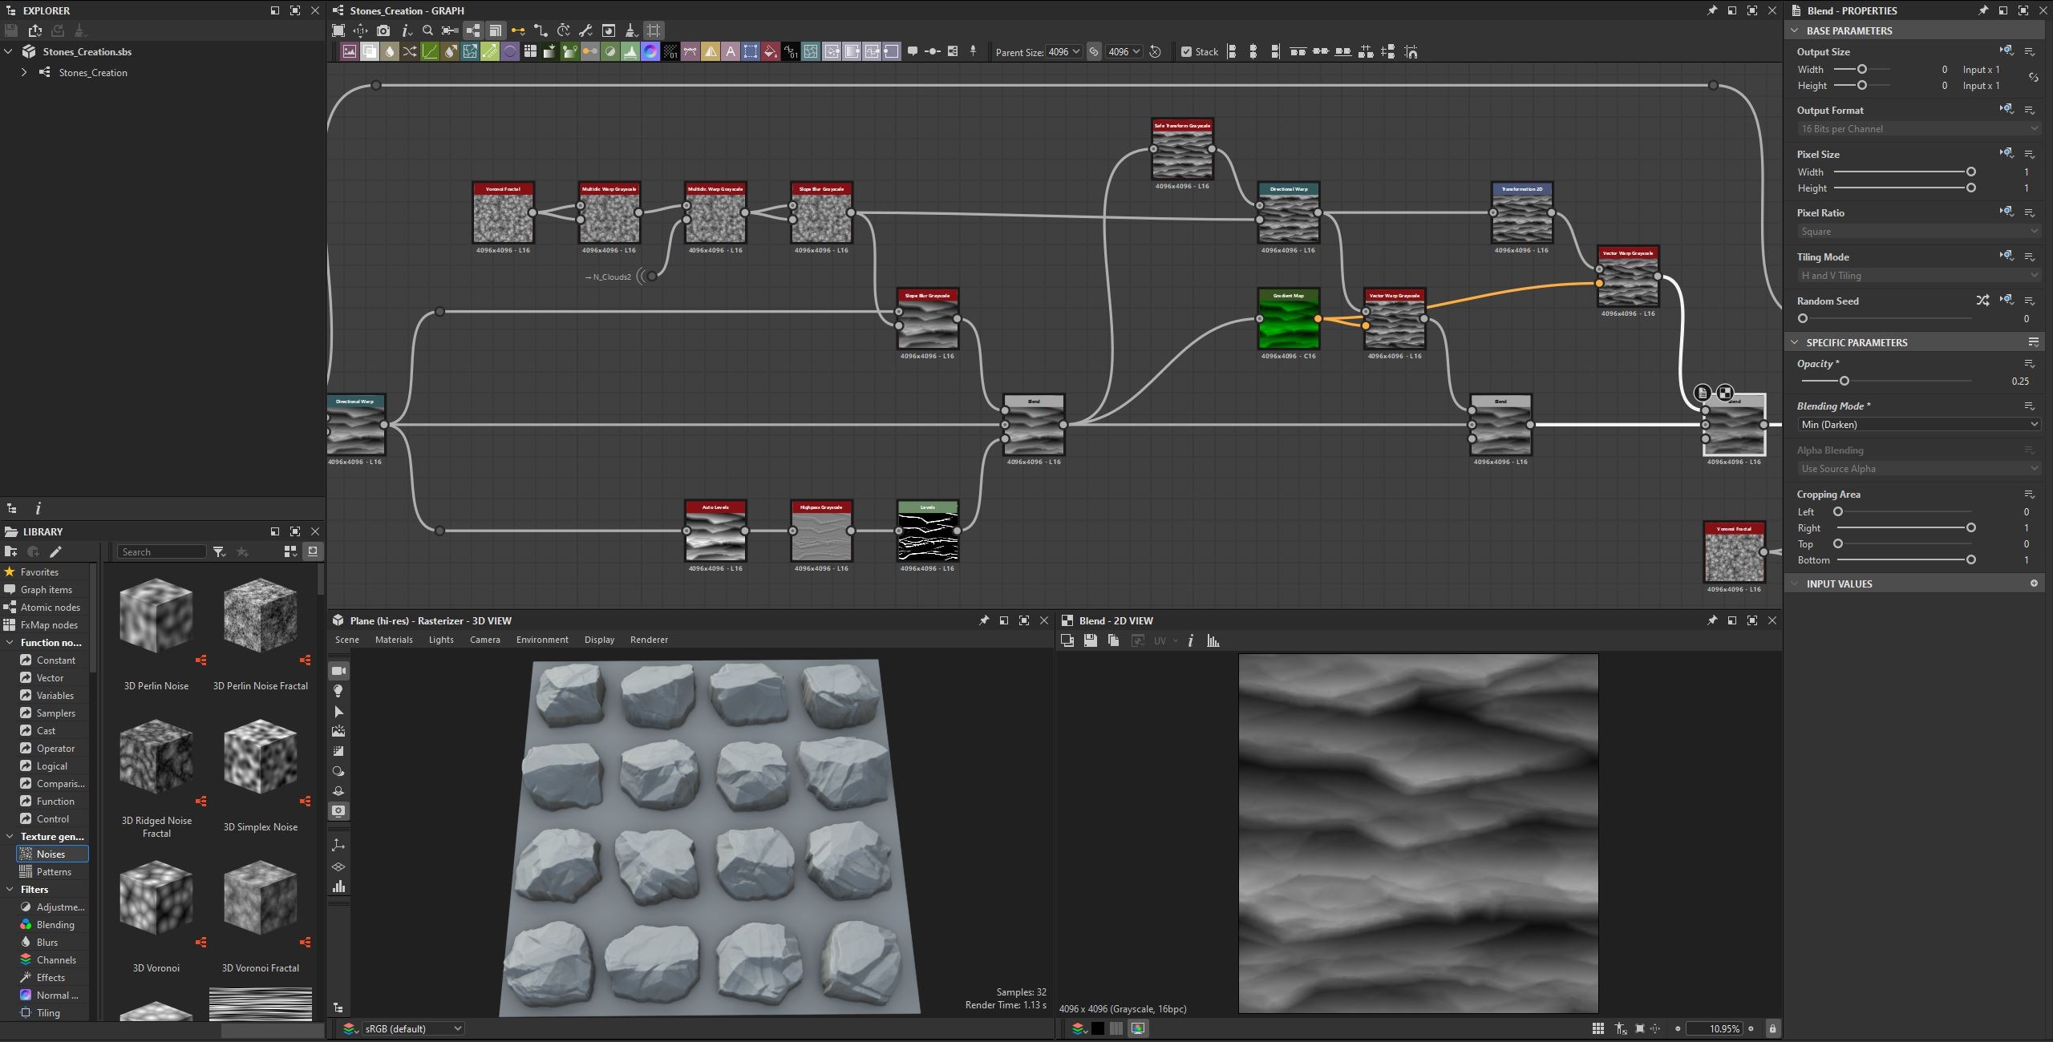Toggle the Output Size ratio link icon
The width and height of the screenshot is (2053, 1042).
pos(2033,78)
